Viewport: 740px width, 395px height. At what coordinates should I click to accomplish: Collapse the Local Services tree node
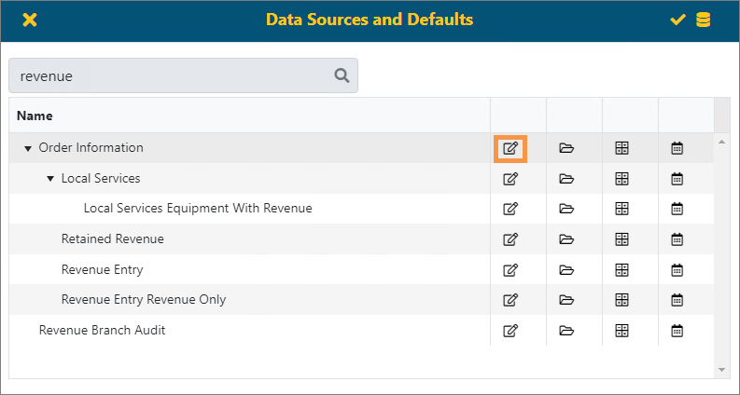[50, 179]
